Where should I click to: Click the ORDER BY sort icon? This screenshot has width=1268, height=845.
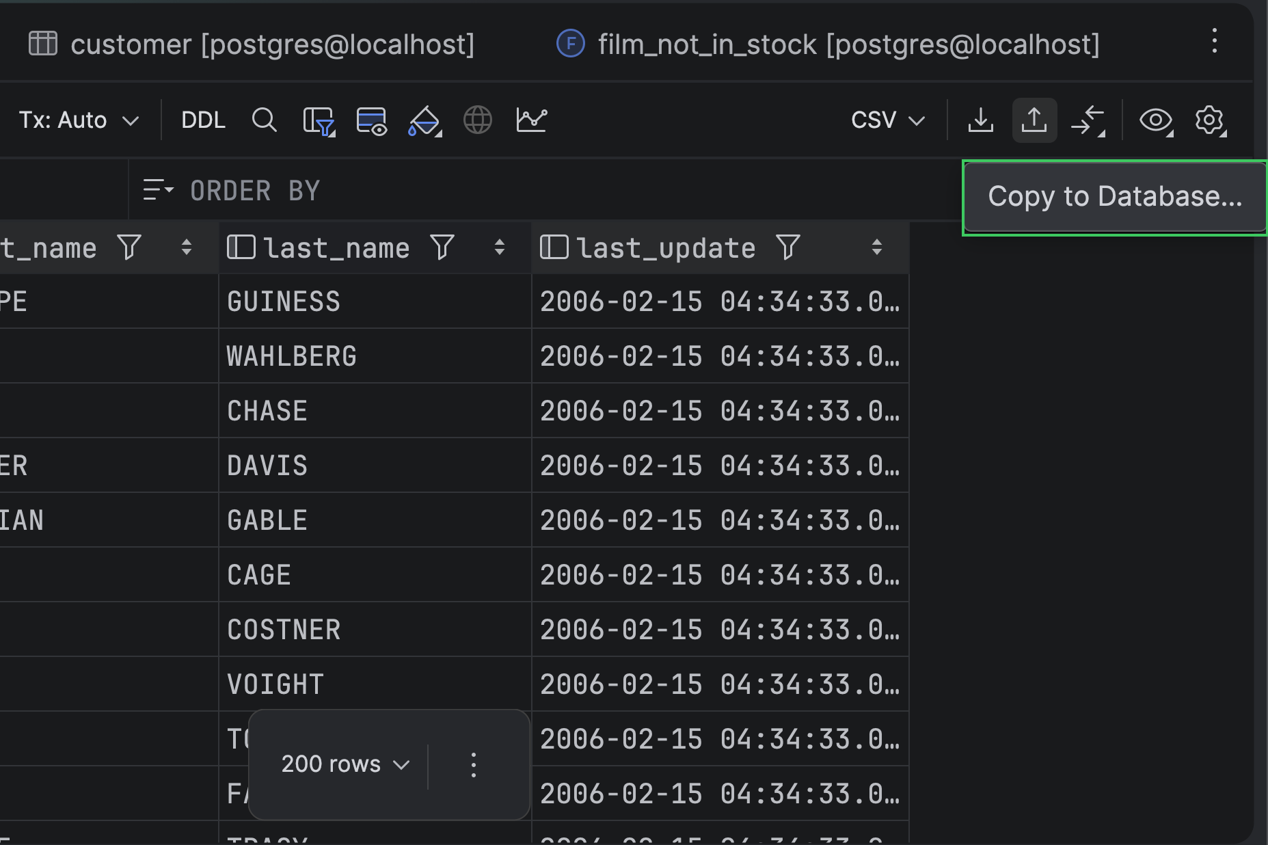158,190
